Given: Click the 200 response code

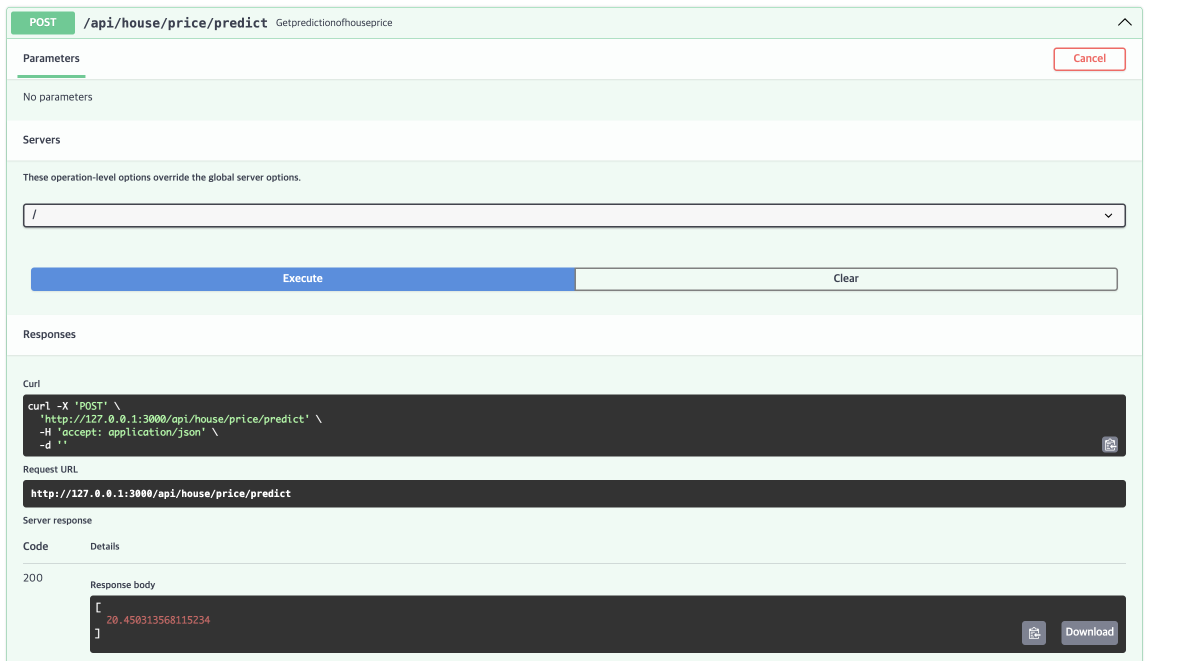Looking at the screenshot, I should point(33,578).
